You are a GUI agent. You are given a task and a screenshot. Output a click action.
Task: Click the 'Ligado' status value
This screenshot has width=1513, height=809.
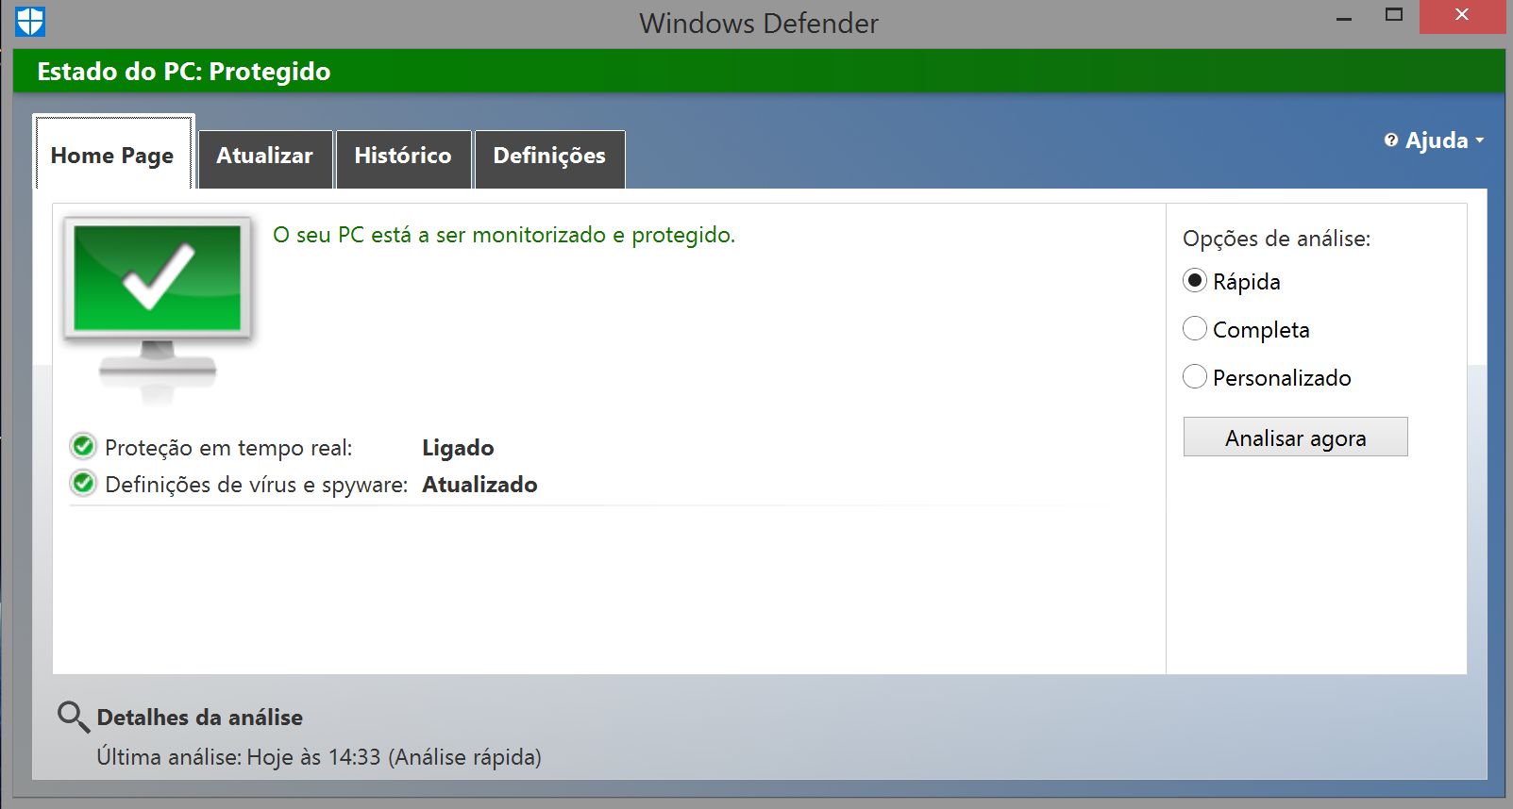click(458, 448)
